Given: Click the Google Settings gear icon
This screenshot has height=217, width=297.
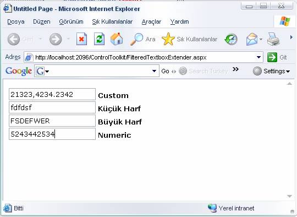Looking at the screenshot, I should [257, 71].
